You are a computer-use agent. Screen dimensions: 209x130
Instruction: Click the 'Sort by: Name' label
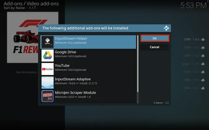(x=14, y=8)
